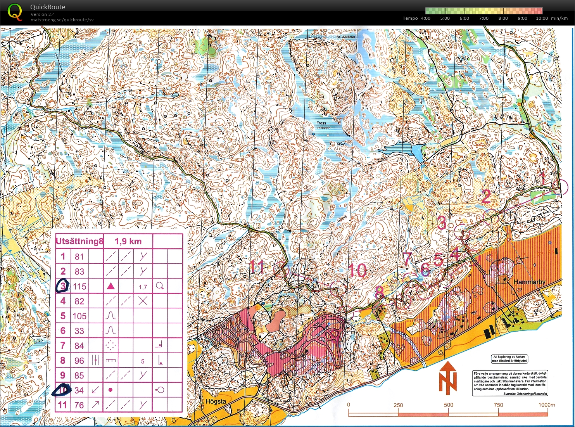Click the Hammarby place name on the map
The image size is (575, 427).
click(529, 282)
